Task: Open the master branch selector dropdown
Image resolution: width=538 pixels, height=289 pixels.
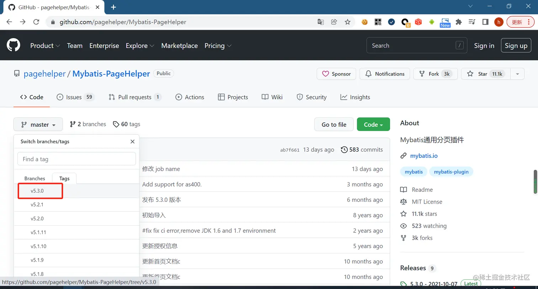Action: point(38,124)
